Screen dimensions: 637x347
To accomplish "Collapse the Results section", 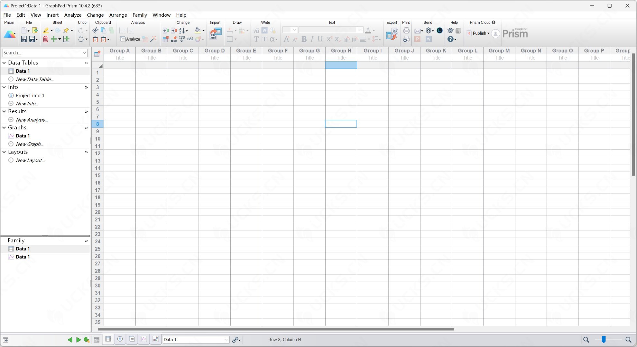I will (4, 111).
